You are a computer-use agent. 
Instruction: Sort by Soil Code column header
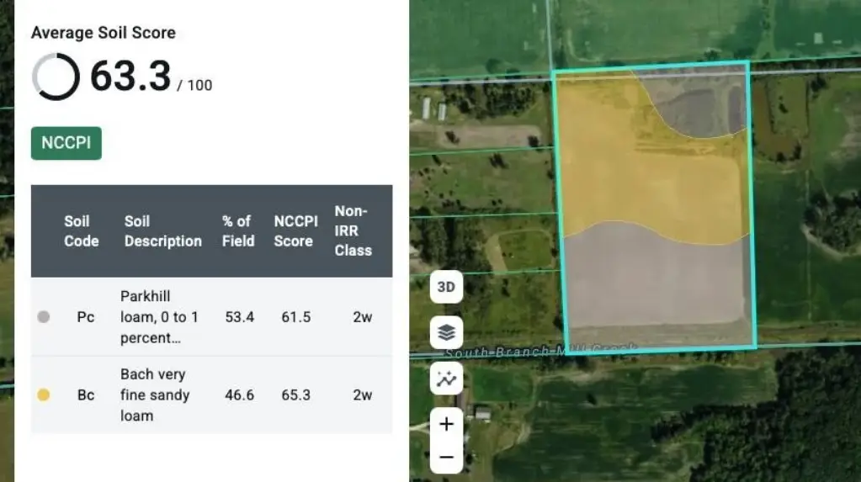pyautogui.click(x=82, y=231)
